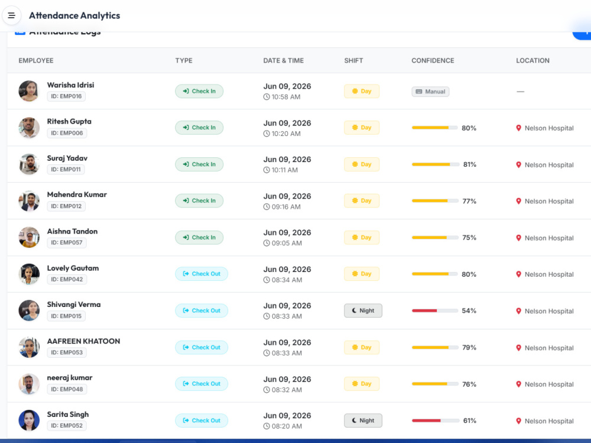591x443 pixels.
Task: Click Check Out badge for neeraj kumar
Action: pyautogui.click(x=202, y=384)
